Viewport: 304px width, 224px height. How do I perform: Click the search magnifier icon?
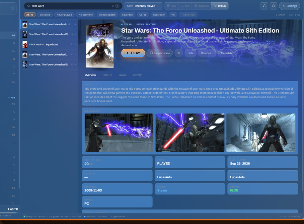click(x=29, y=6)
